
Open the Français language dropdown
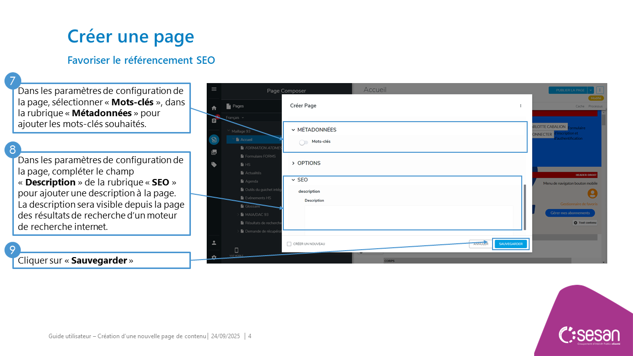click(235, 118)
